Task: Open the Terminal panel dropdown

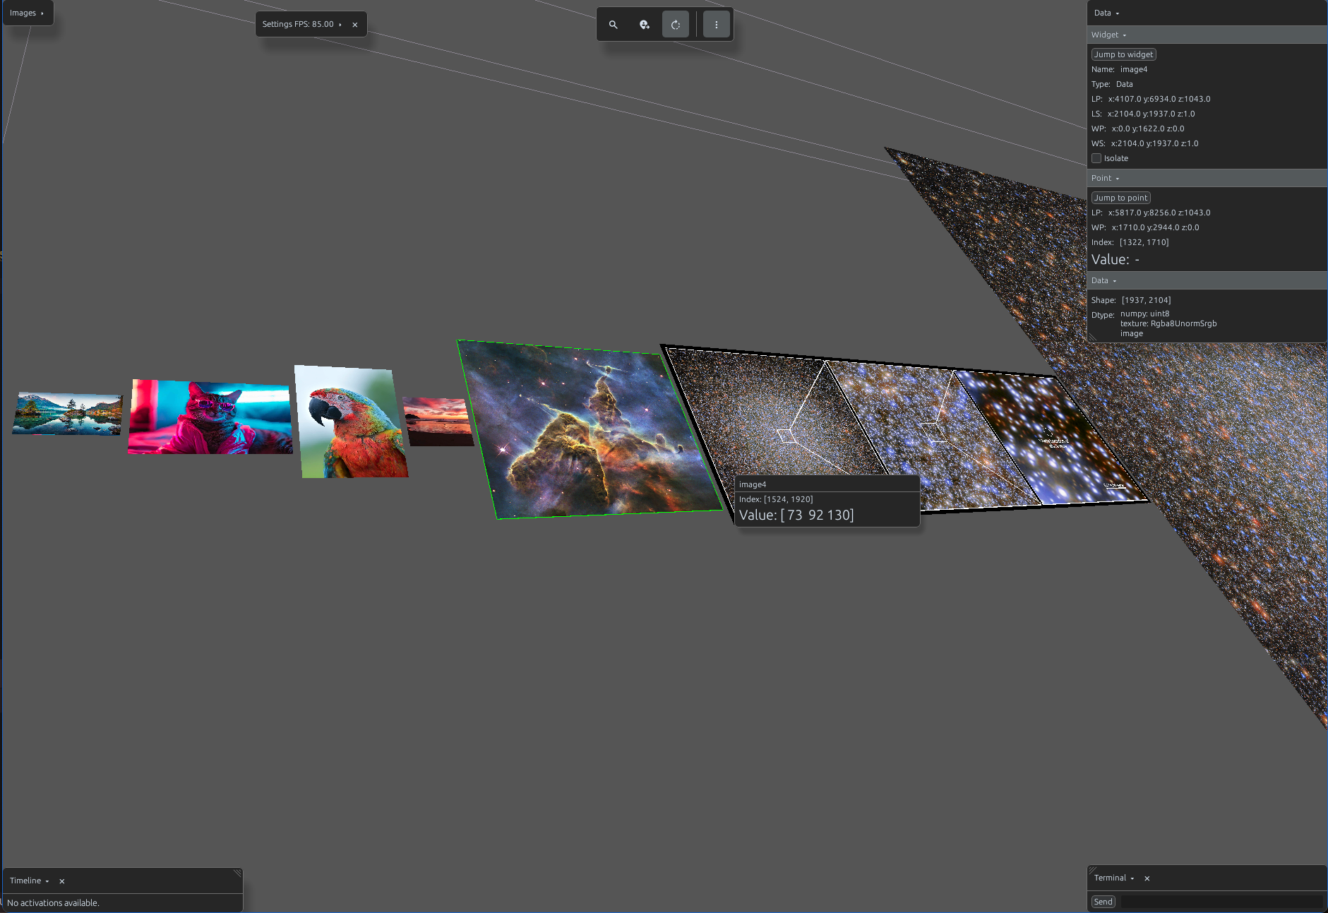Action: (1114, 878)
